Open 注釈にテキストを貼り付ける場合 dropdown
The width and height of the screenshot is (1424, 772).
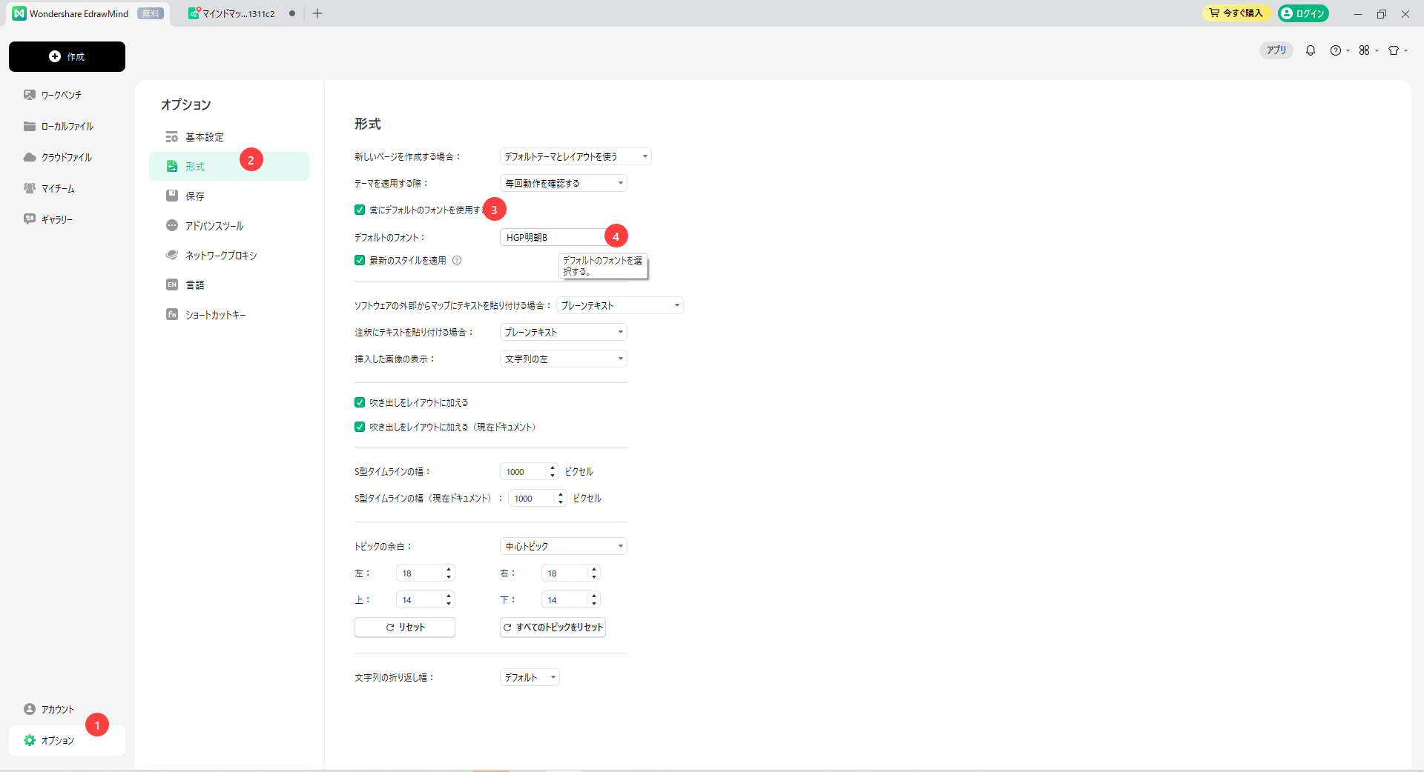coord(564,332)
